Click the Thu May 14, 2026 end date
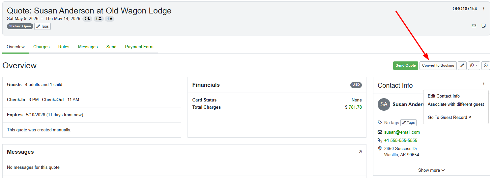Screen dimensions: 494x178 click(63, 19)
